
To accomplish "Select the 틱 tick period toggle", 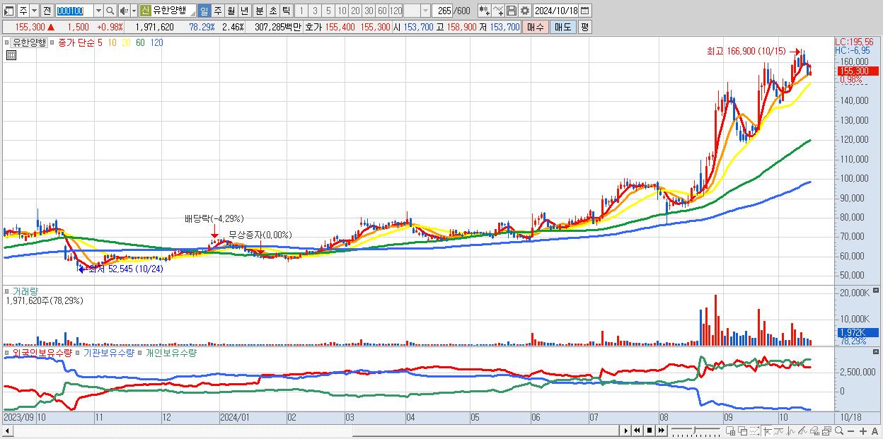I will point(286,11).
